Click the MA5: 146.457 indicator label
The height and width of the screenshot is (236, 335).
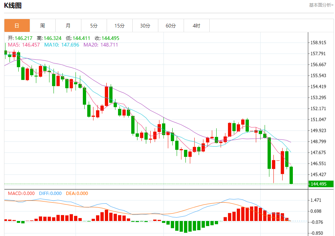click(x=24, y=45)
